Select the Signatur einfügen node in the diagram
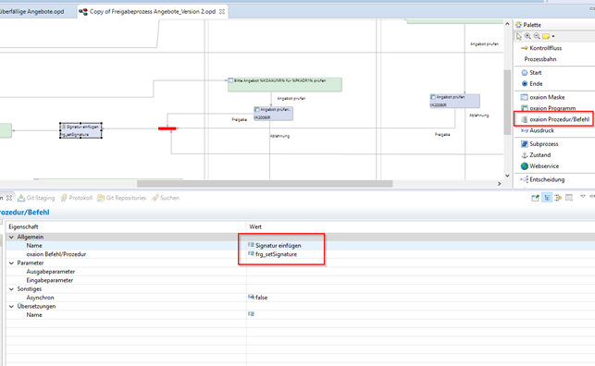This screenshot has height=366, width=595. click(81, 130)
